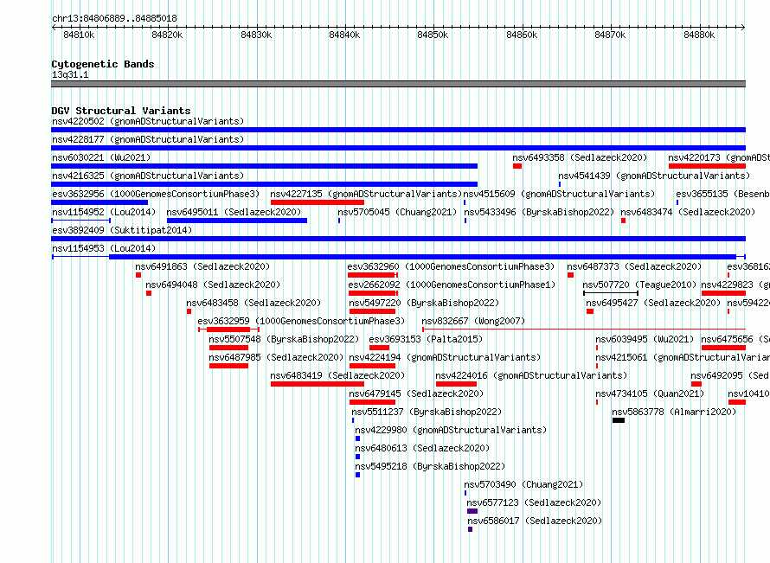Select the red bar for nsv6487985
Image resolution: width=770 pixels, height=563 pixels.
tap(228, 366)
